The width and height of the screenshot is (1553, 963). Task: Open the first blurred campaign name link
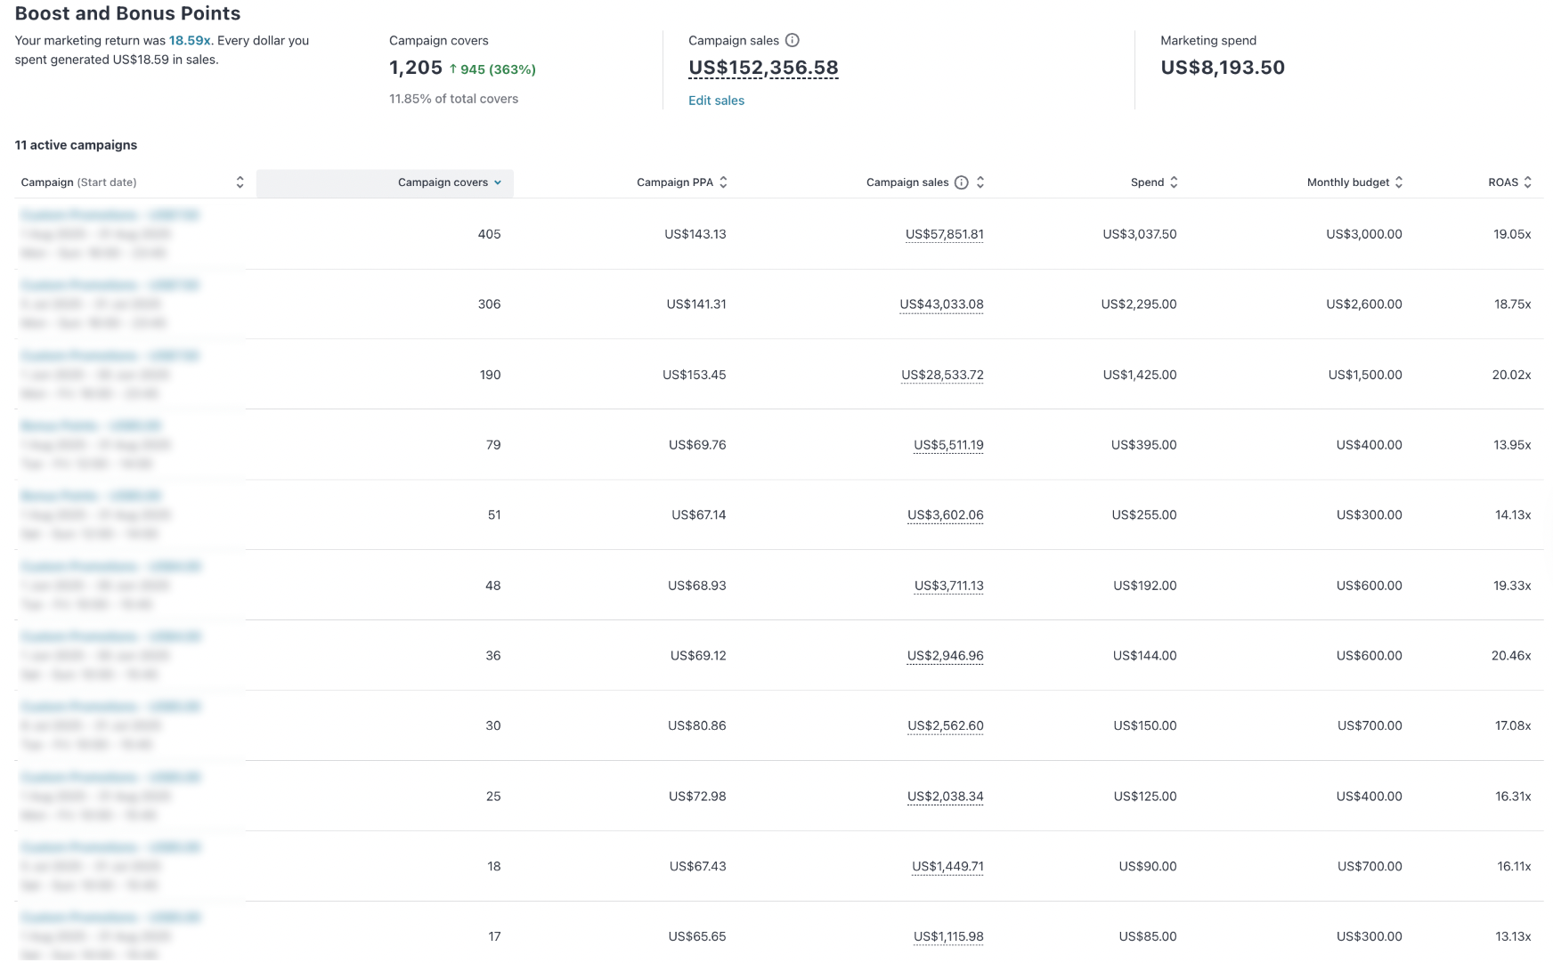[110, 214]
